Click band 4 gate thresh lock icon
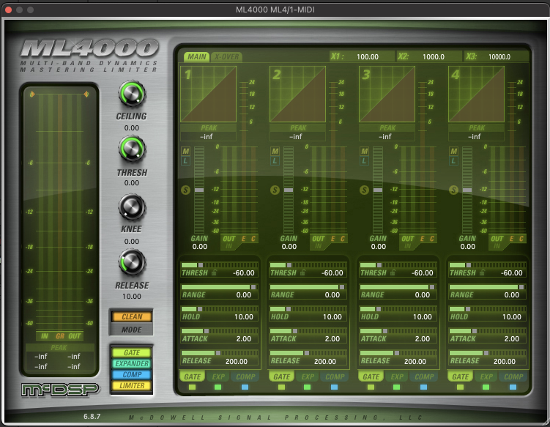550x427 pixels. point(483,272)
